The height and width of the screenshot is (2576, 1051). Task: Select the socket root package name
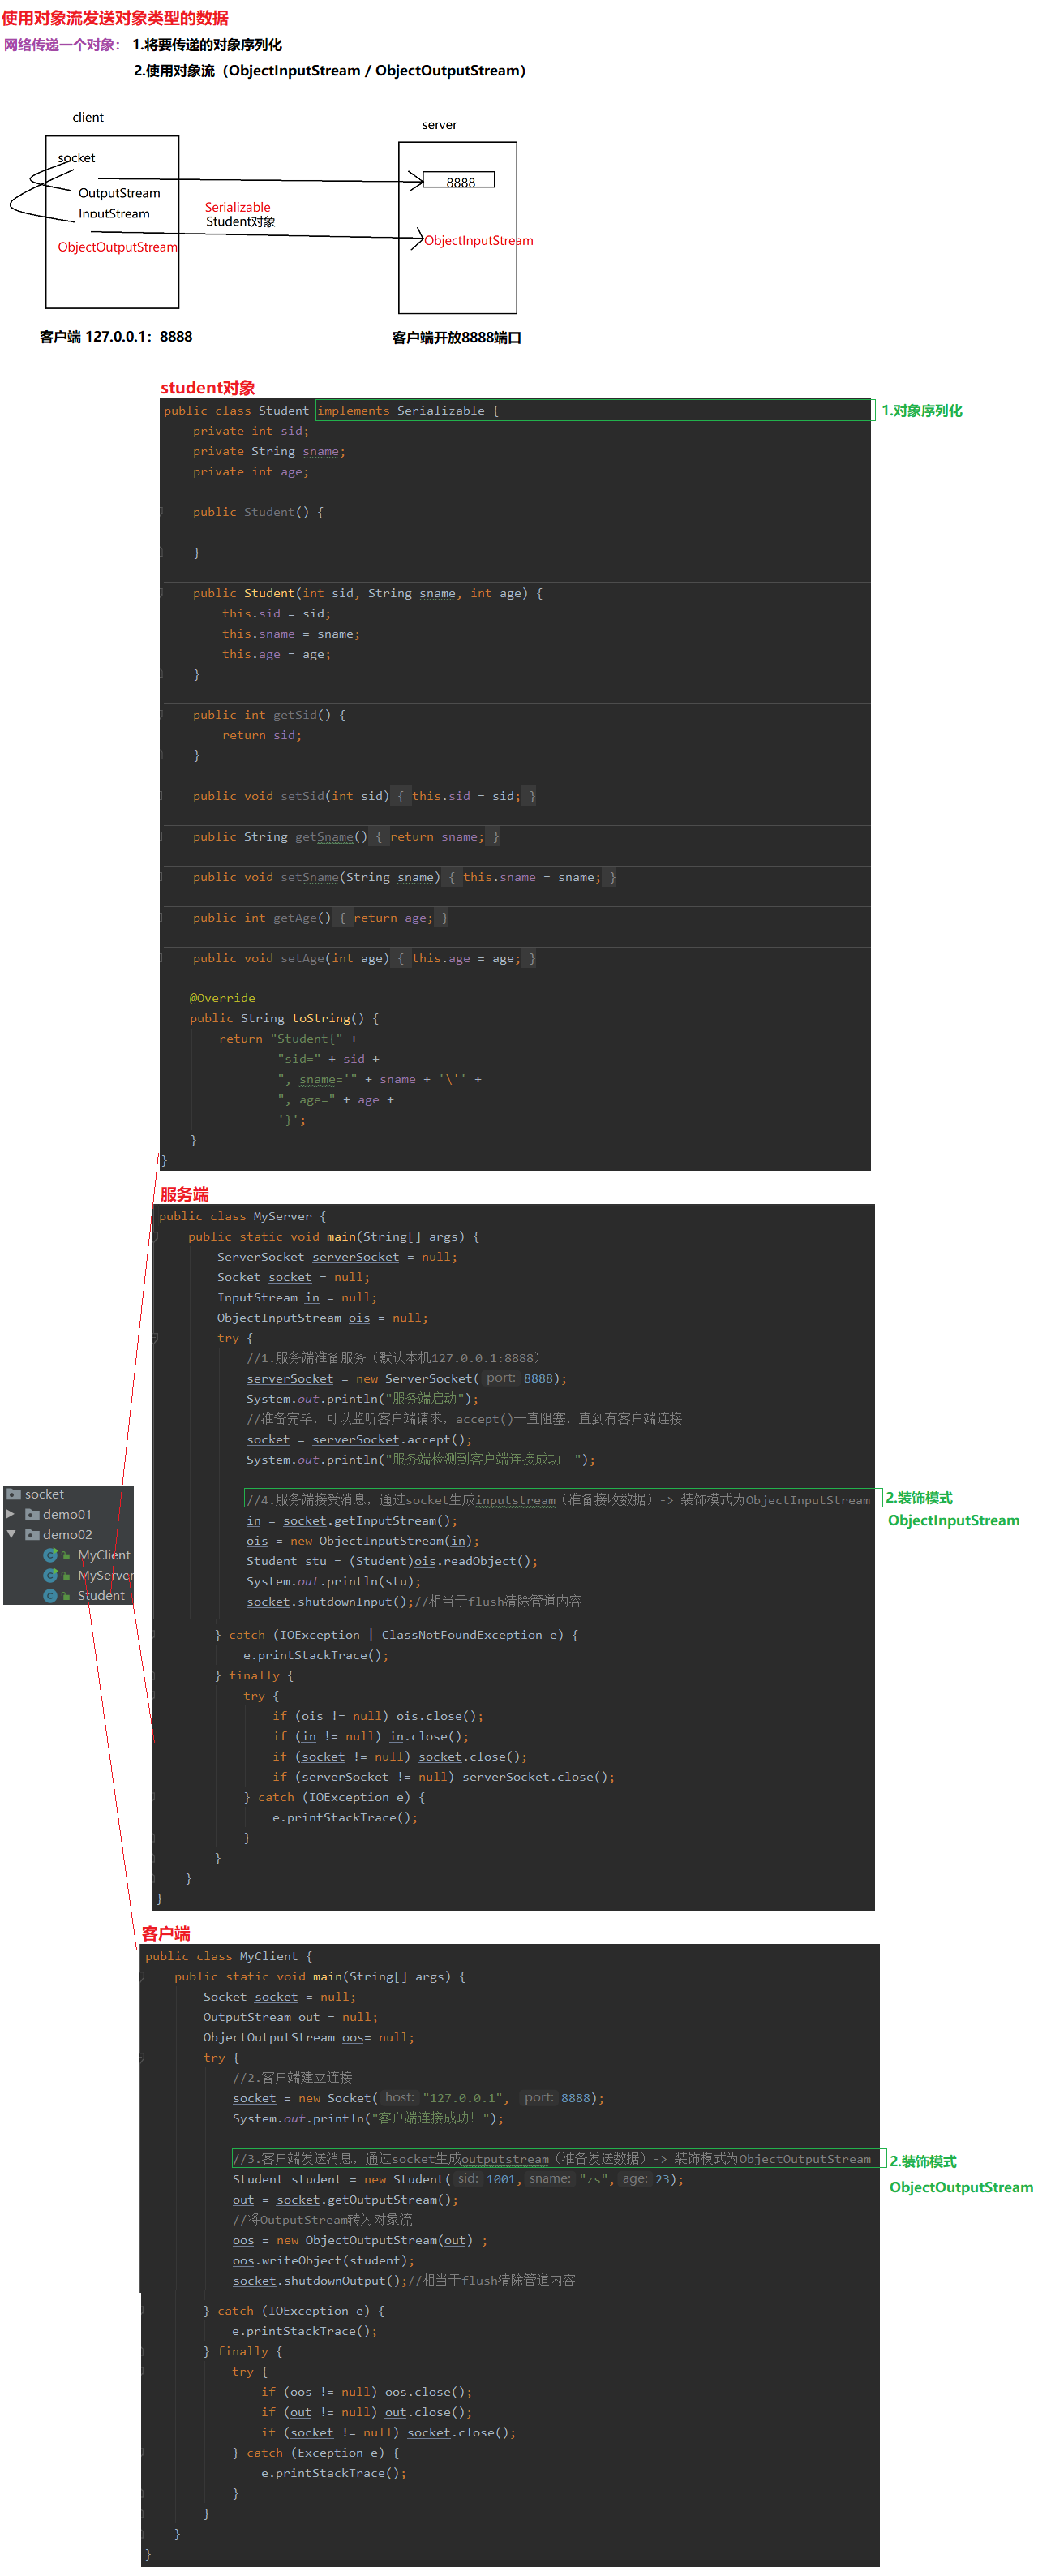[x=44, y=1494]
